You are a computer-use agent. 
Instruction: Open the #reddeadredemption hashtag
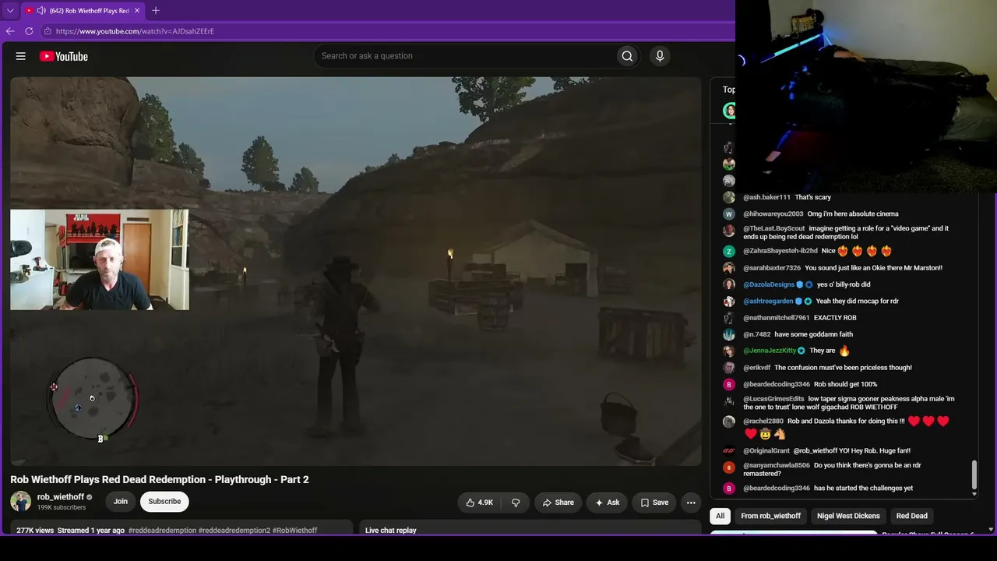(162, 531)
